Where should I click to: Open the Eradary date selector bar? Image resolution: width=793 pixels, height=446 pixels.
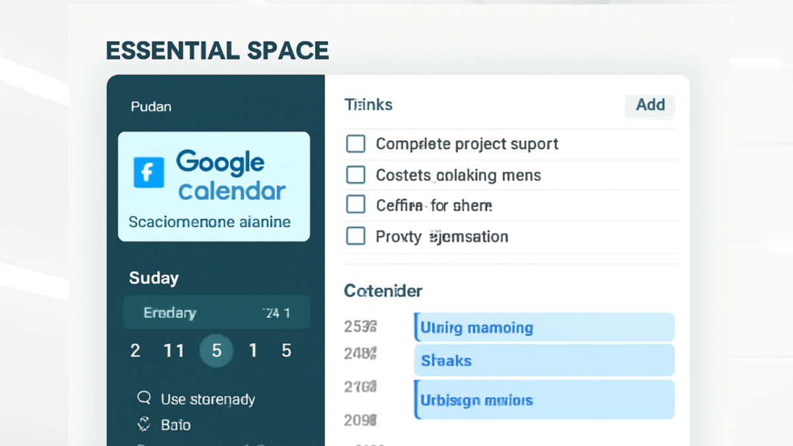tap(216, 313)
